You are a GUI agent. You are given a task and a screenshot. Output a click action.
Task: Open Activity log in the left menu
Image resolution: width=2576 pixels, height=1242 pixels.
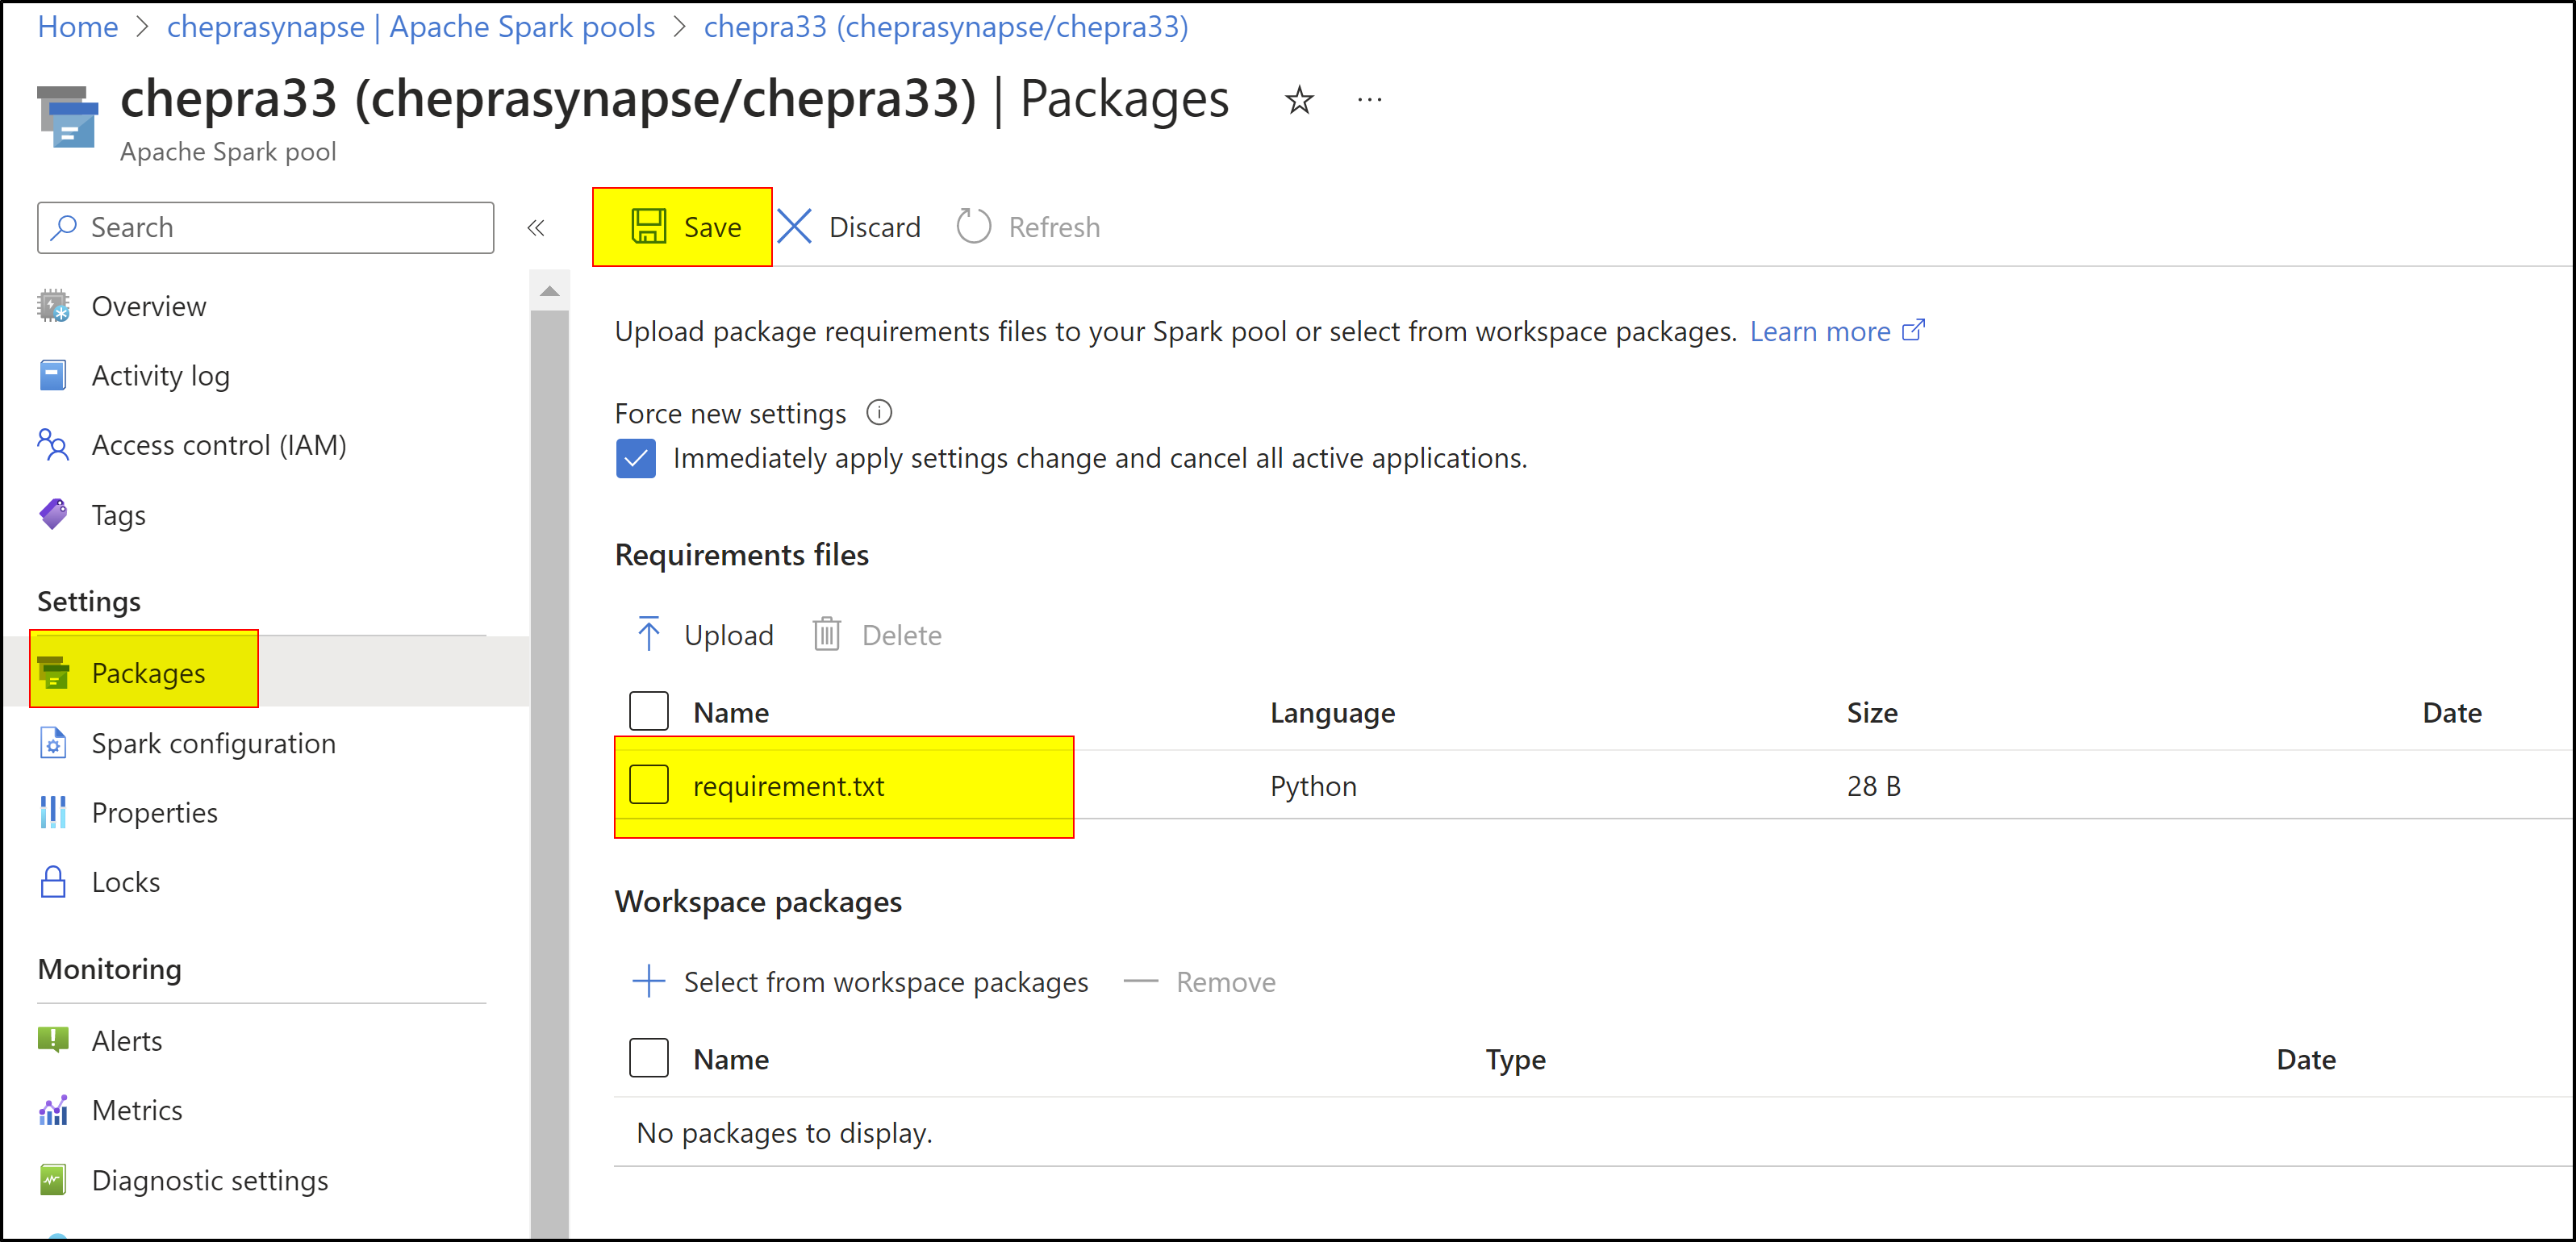160,376
